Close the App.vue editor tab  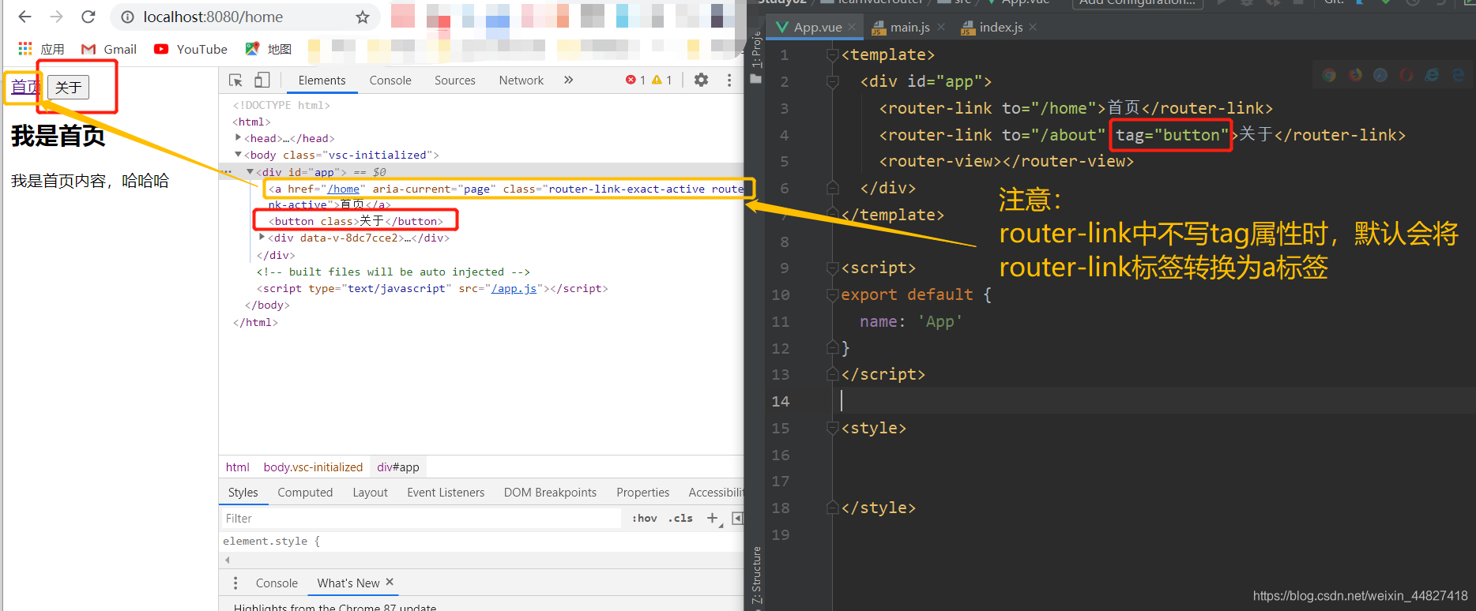click(x=852, y=27)
